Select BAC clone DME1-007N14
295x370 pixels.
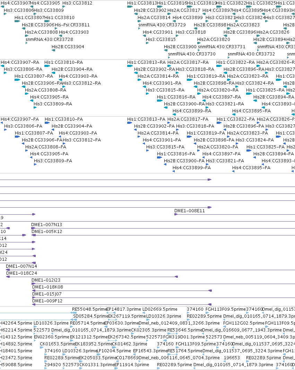pos(21,266)
